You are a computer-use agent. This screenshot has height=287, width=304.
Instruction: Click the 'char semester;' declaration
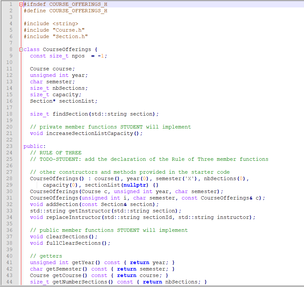coord(52,82)
